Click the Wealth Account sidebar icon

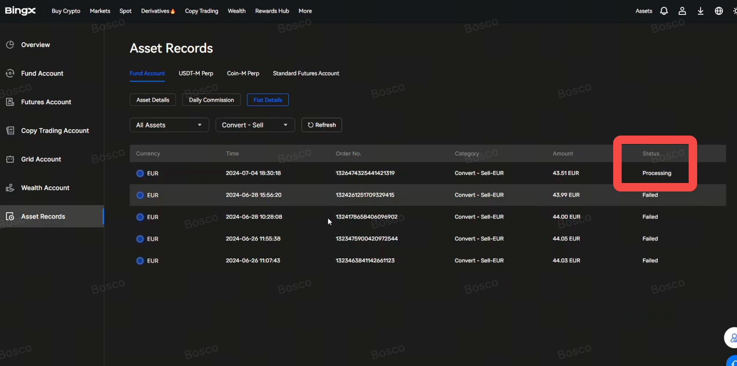pyautogui.click(x=10, y=188)
